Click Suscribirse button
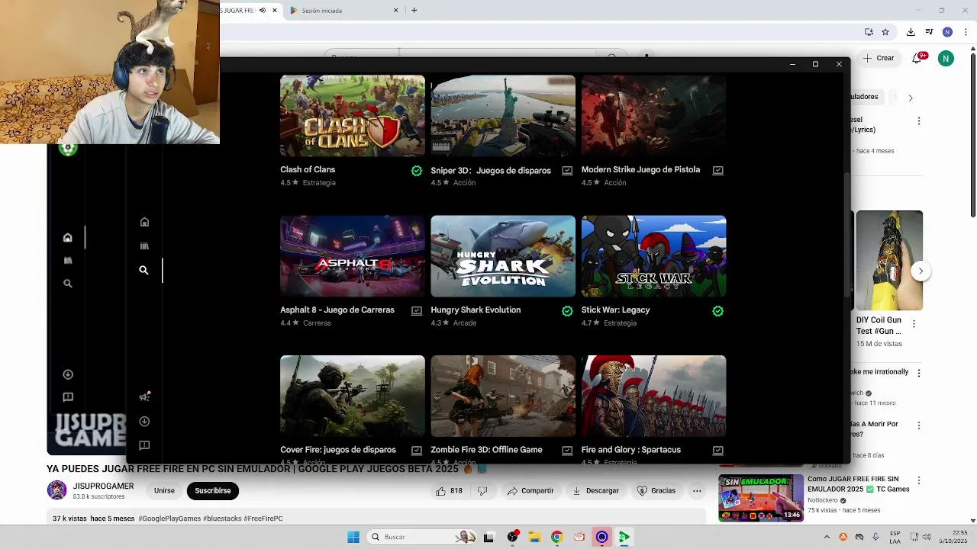The image size is (977, 549). (213, 491)
